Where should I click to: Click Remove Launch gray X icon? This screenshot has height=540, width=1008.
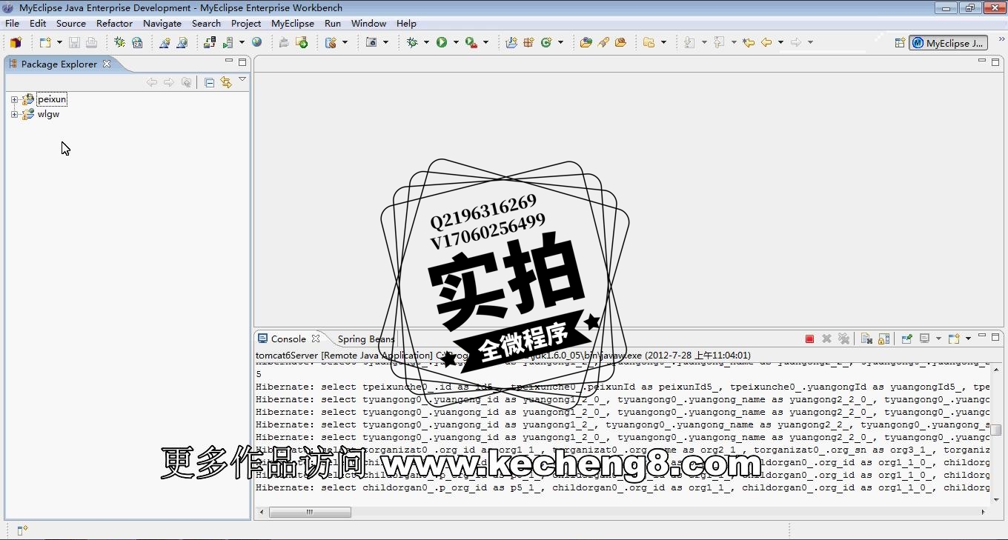(x=826, y=339)
